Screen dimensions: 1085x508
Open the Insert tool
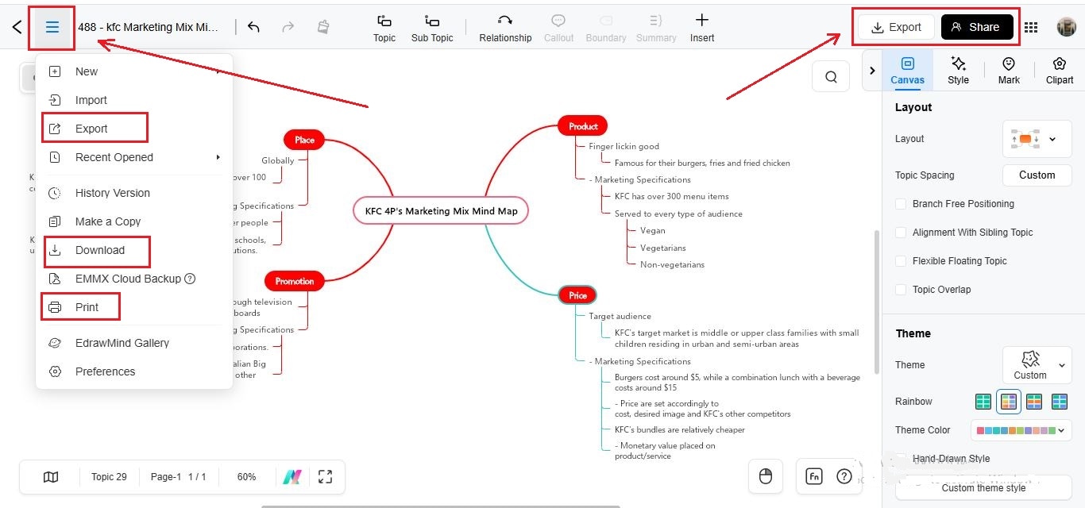point(701,28)
